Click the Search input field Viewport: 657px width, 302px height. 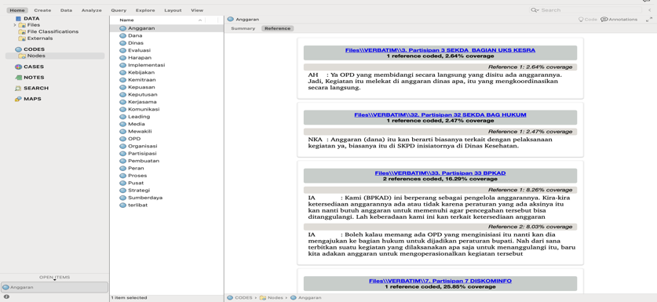pos(586,10)
